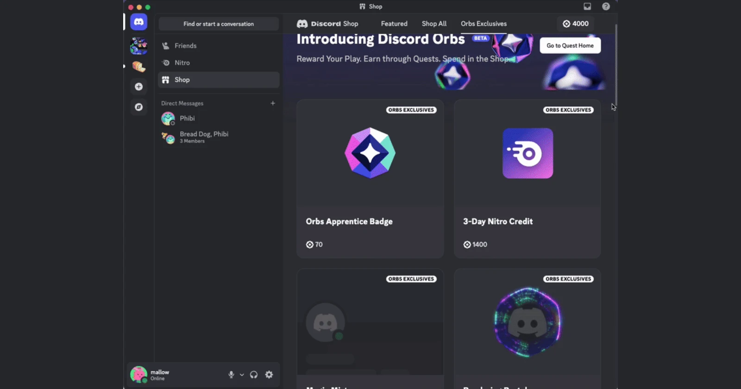Open the Bread Dog, Phibi group chat
This screenshot has width=741, height=389.
point(219,137)
